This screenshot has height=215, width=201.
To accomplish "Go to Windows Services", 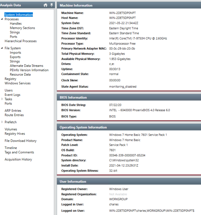I will coord(17,83).
